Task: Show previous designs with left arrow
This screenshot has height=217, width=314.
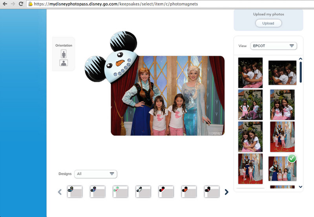Action: tap(60, 192)
